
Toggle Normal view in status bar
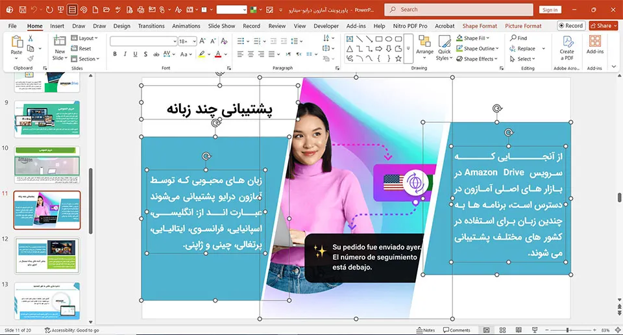[x=486, y=330]
